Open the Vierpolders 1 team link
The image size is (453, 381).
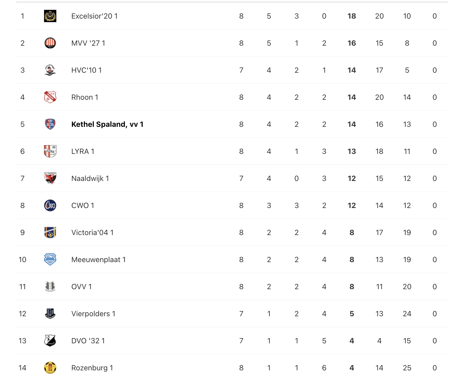coord(93,314)
